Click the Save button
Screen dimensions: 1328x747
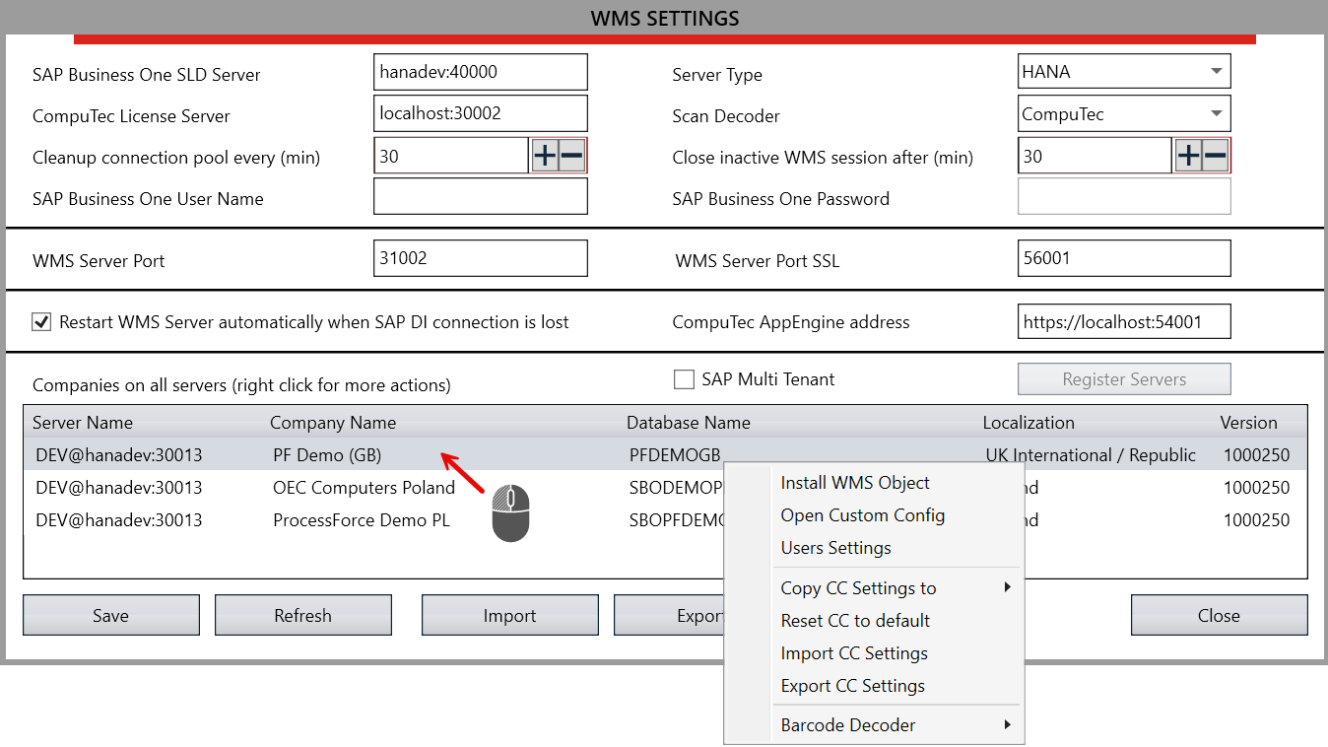coord(110,615)
